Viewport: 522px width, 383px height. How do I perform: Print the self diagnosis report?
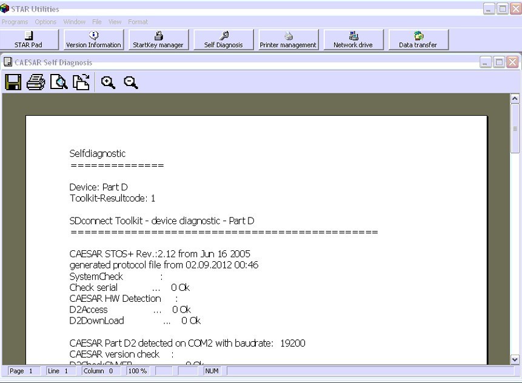36,82
